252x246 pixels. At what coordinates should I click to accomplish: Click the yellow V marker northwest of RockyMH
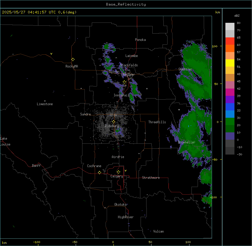(51, 54)
